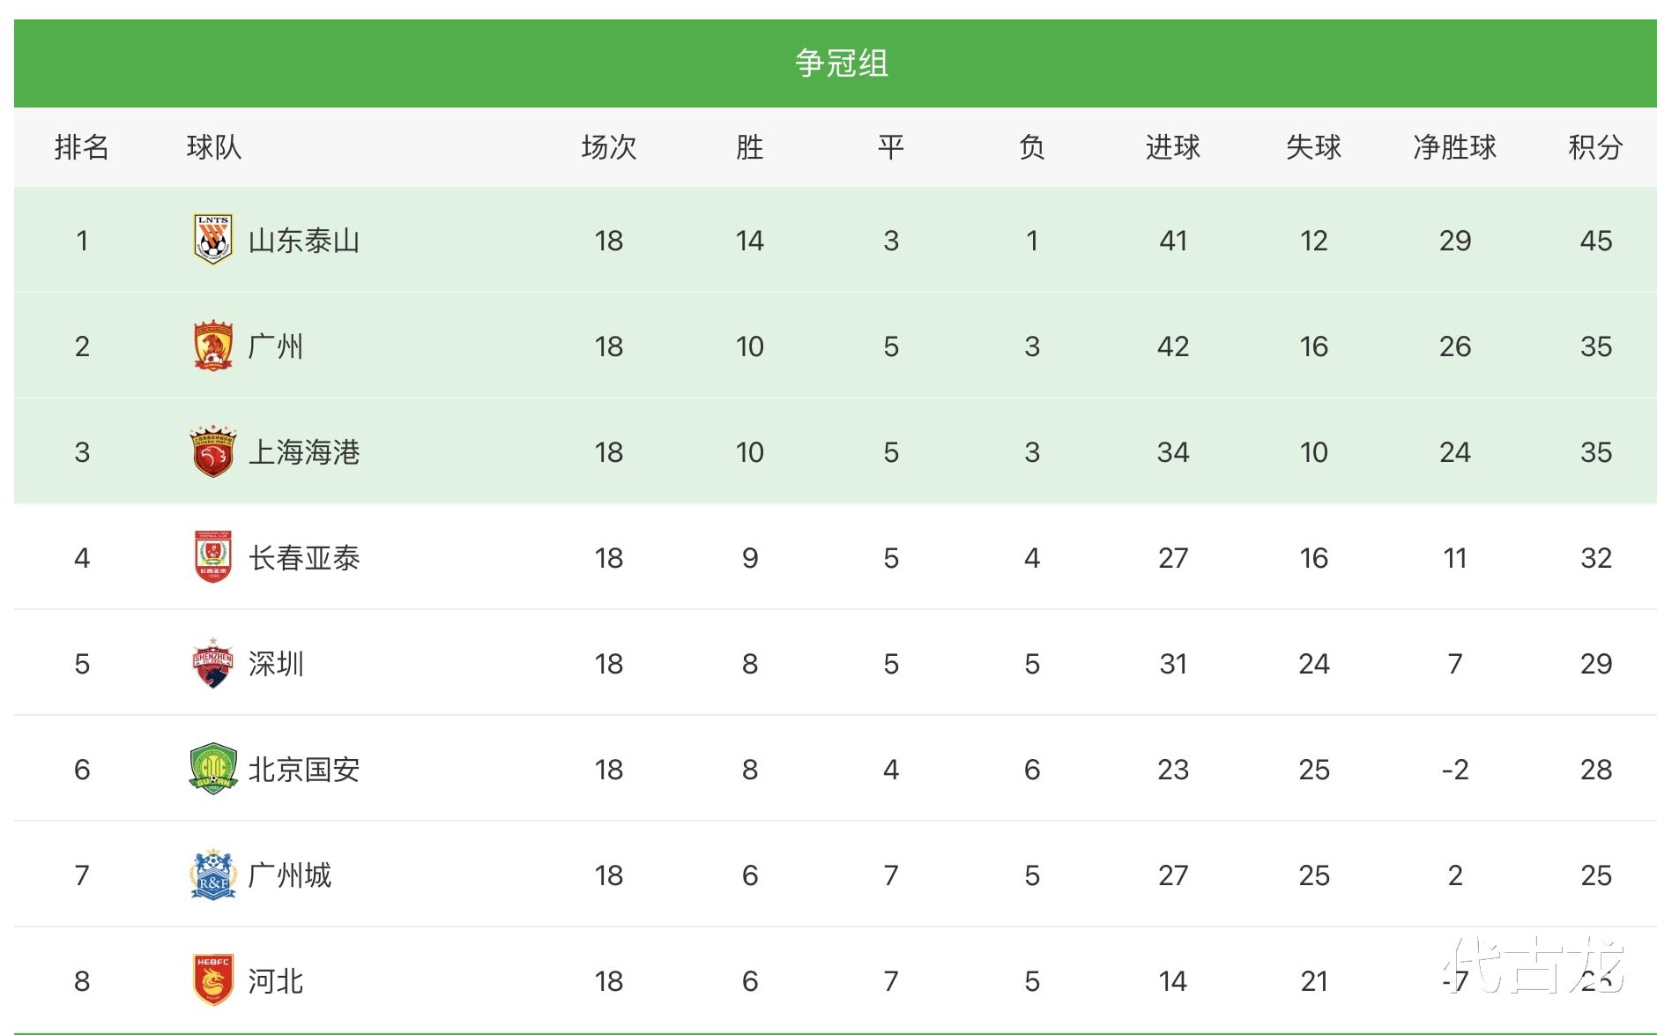Open the 山东泰山 team name link
Image resolution: width=1657 pixels, height=1035 pixels.
pos(304,241)
